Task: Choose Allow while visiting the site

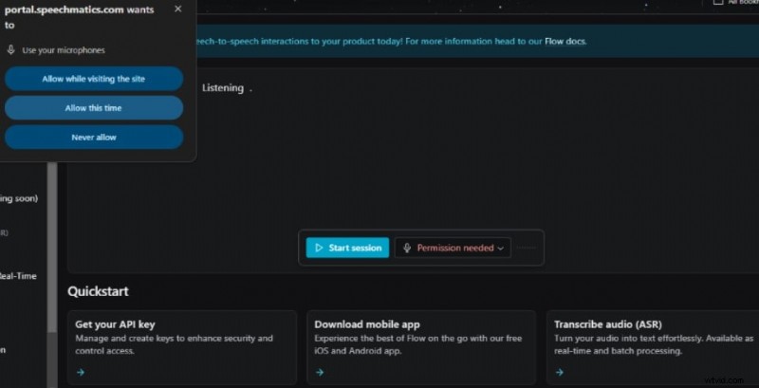Action: coord(94,79)
